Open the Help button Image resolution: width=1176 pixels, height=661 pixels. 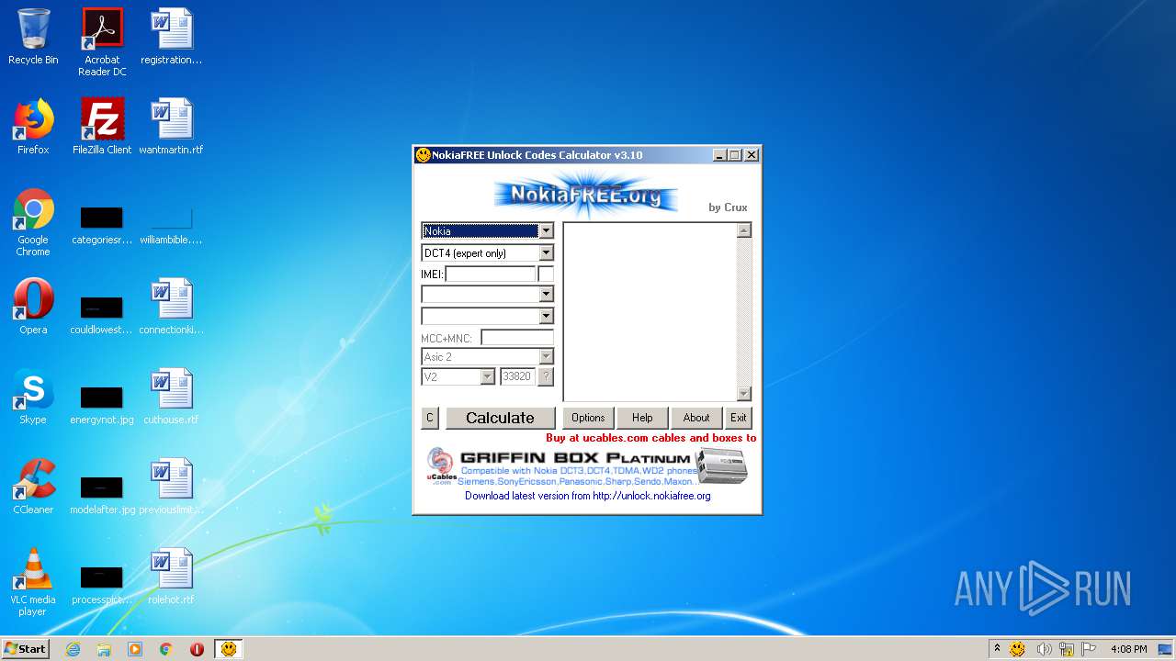tap(642, 418)
